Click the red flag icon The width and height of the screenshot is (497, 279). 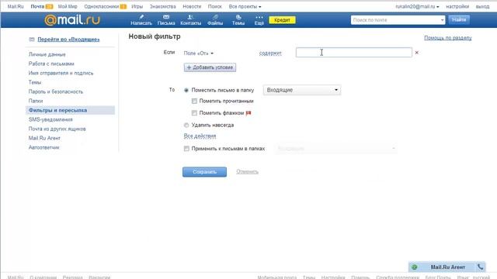tap(248, 113)
